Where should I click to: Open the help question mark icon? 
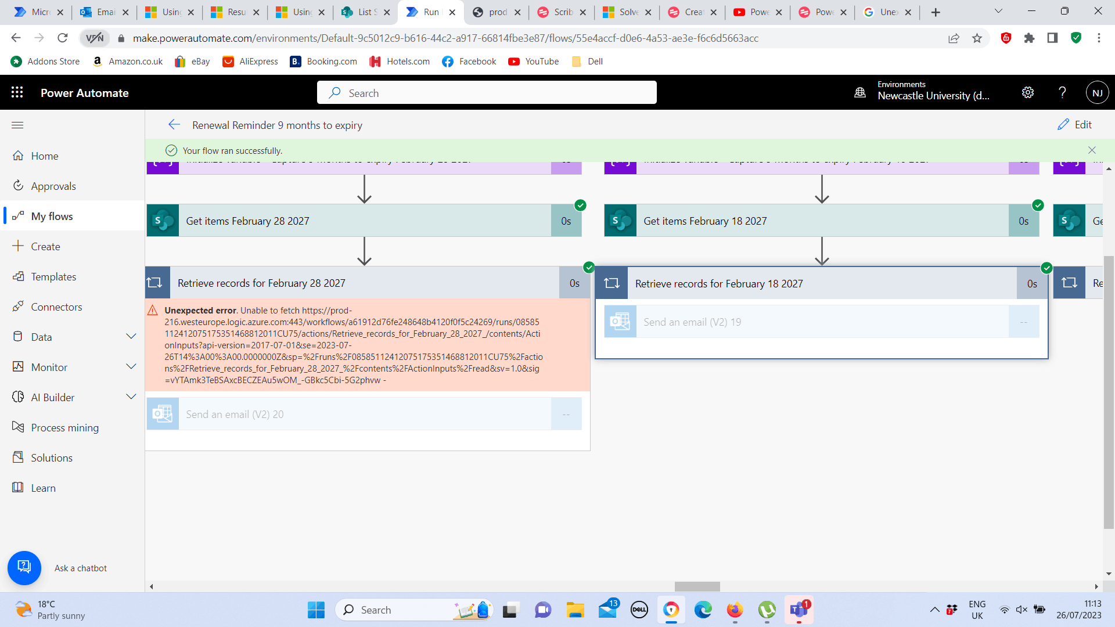1062,92
